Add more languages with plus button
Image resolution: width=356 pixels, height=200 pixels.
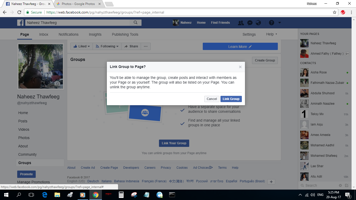click(x=271, y=182)
